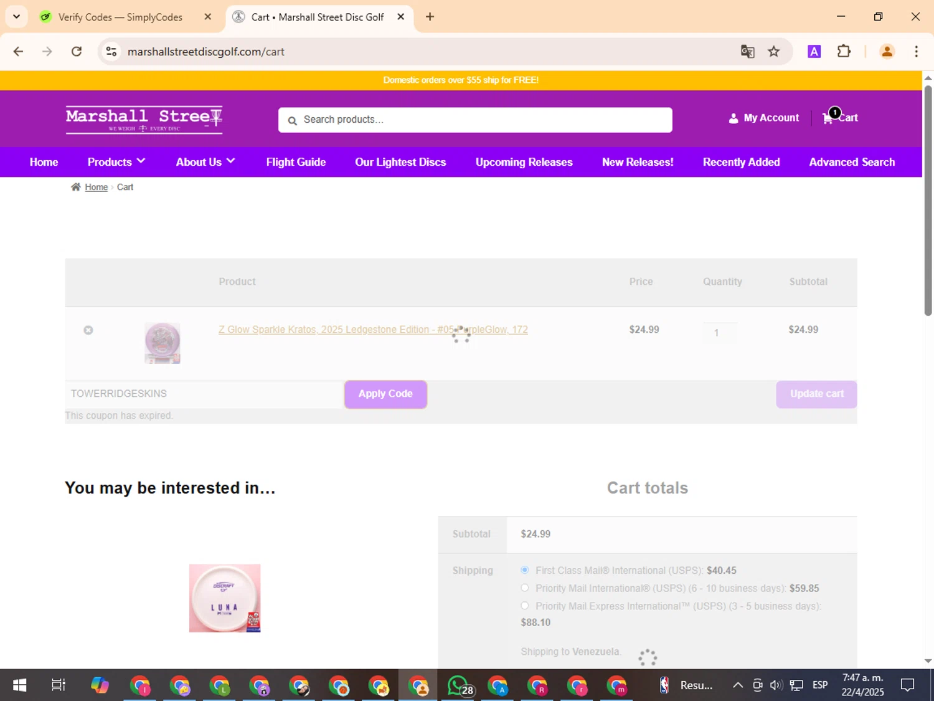Open New Releases! page
934x701 pixels.
[638, 162]
